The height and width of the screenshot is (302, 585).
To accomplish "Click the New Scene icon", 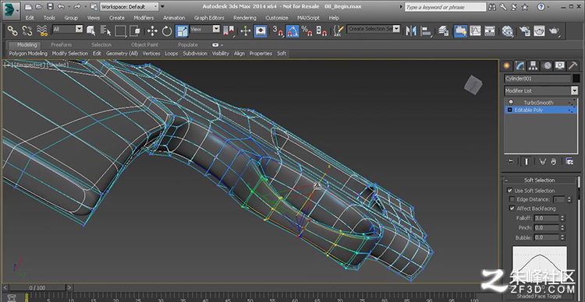I will pos(28,7).
